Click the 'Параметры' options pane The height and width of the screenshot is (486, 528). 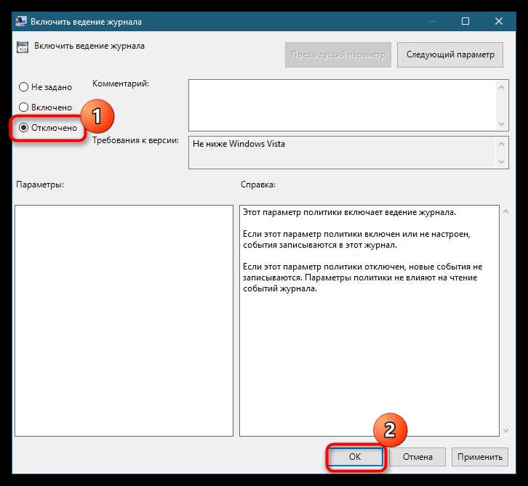(124, 320)
